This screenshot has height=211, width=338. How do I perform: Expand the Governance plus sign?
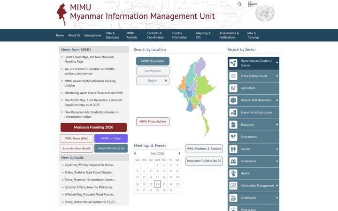click(277, 161)
